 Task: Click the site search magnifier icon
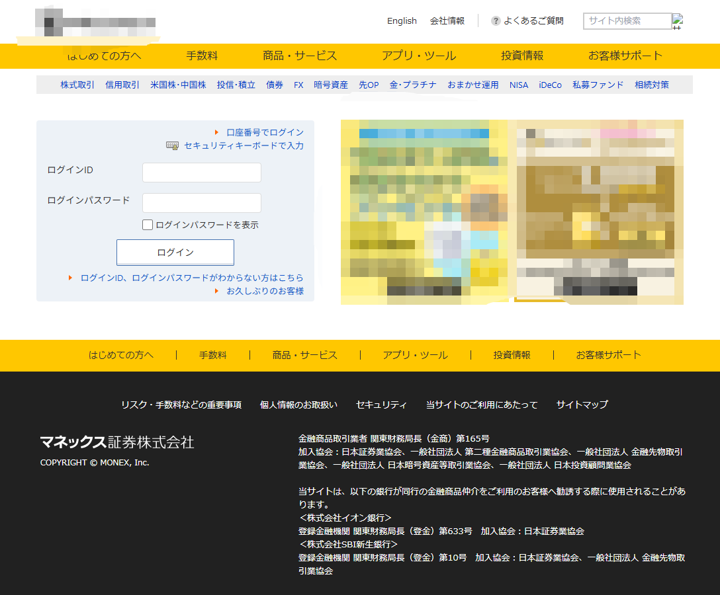point(678,20)
